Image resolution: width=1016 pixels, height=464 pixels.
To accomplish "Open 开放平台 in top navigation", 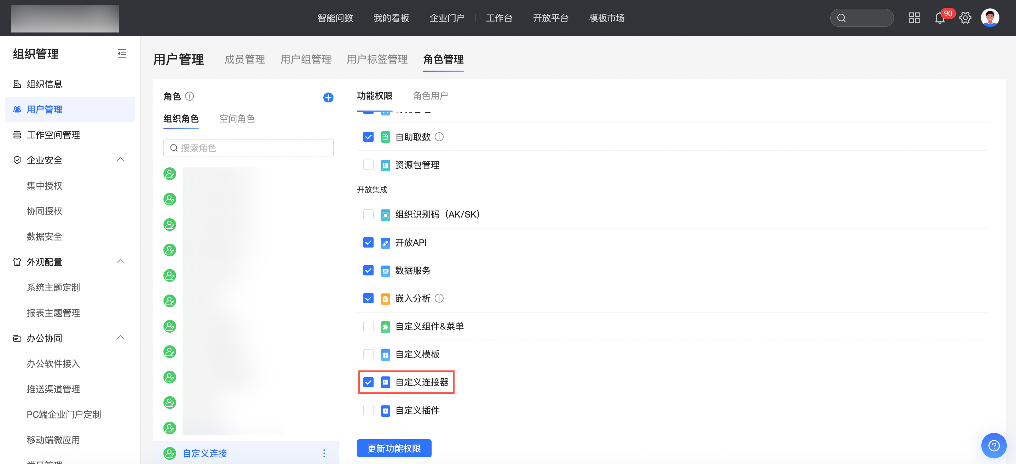I will click(x=550, y=18).
